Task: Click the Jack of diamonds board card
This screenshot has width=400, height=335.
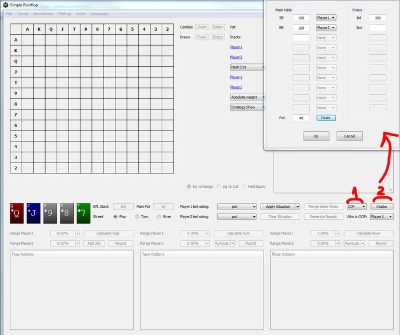Action: [x=33, y=213]
